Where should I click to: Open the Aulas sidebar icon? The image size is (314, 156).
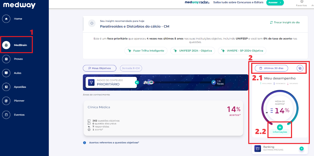[x=6, y=73]
